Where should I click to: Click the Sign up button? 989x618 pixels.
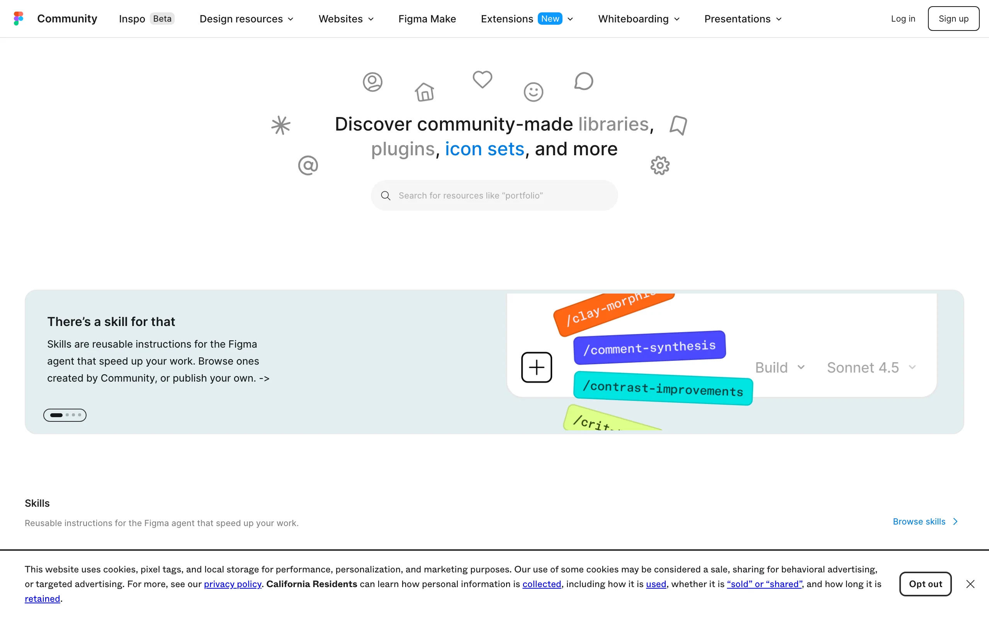point(953,19)
